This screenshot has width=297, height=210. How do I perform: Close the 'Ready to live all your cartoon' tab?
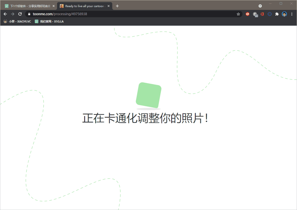point(108,6)
